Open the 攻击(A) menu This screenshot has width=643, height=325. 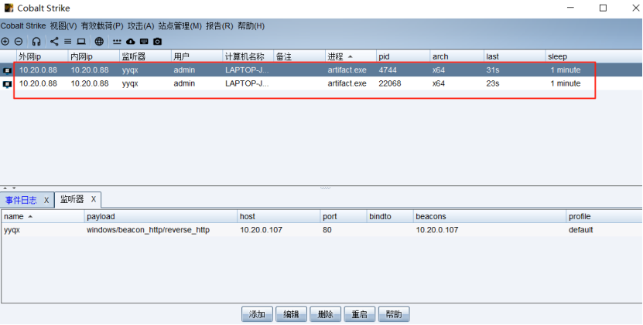(x=141, y=25)
